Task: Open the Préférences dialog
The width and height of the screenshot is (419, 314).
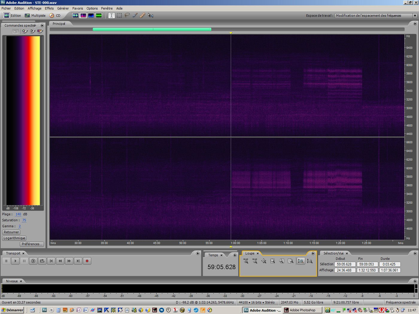Action: [32, 244]
